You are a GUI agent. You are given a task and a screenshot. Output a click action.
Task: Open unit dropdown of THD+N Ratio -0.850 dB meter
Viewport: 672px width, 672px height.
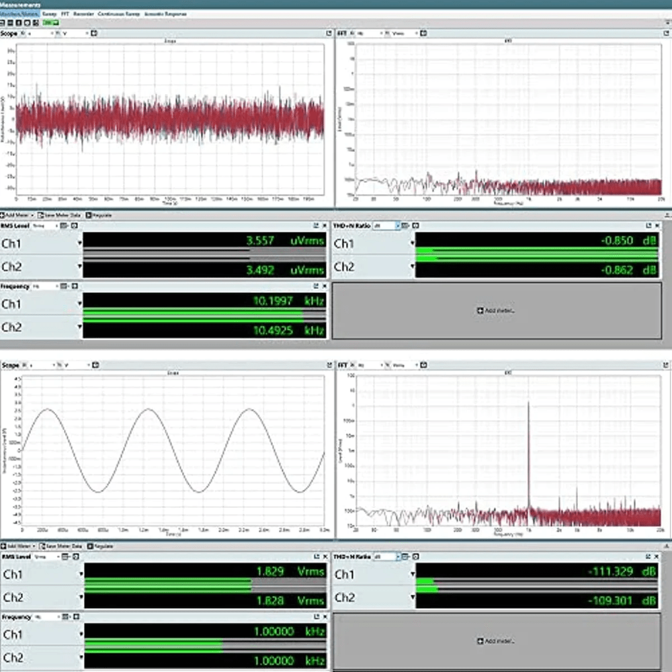point(388,226)
